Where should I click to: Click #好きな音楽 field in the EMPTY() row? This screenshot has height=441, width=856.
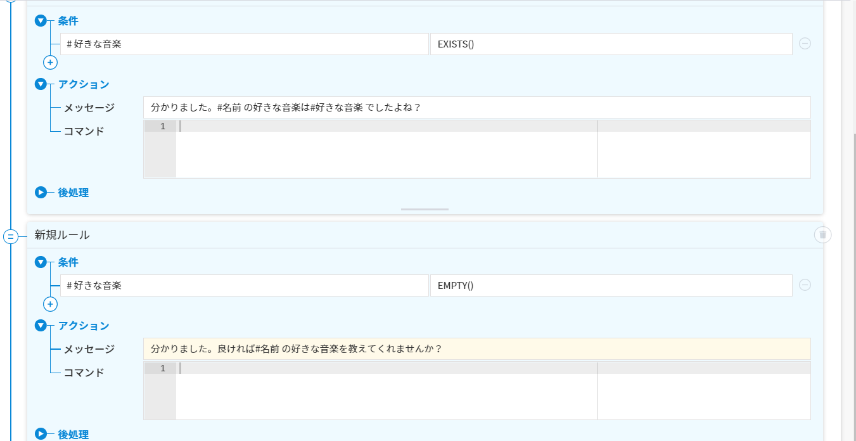245,286
